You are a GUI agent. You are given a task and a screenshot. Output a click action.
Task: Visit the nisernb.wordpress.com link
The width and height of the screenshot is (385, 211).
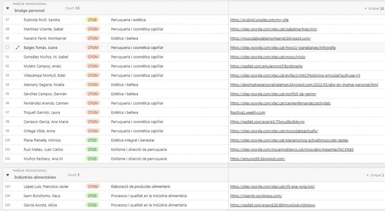(256, 196)
